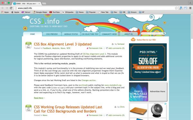Open CSS Box Alignment Level 3 inline link
Screen dimensions: 193x120
tap(94, 54)
